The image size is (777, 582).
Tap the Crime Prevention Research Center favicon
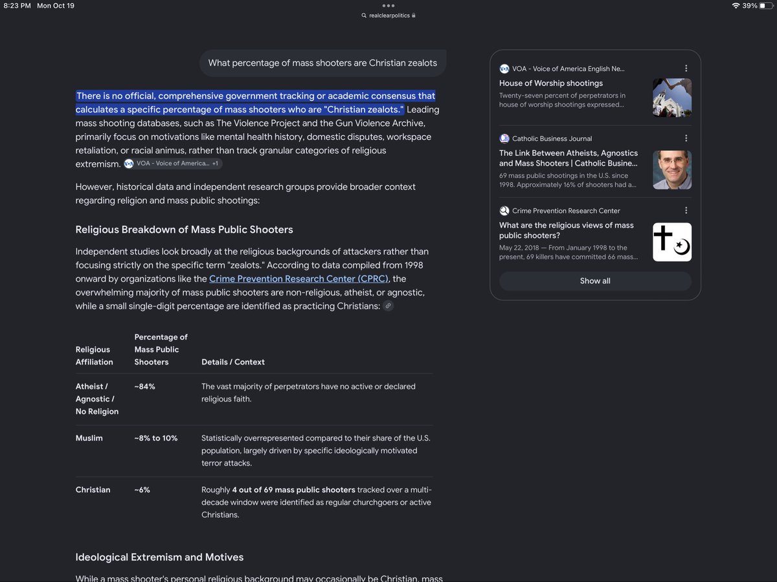(x=504, y=211)
